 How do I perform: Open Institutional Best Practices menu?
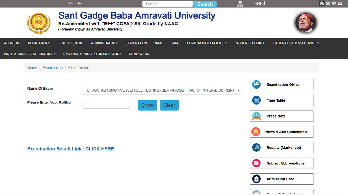click(30, 54)
